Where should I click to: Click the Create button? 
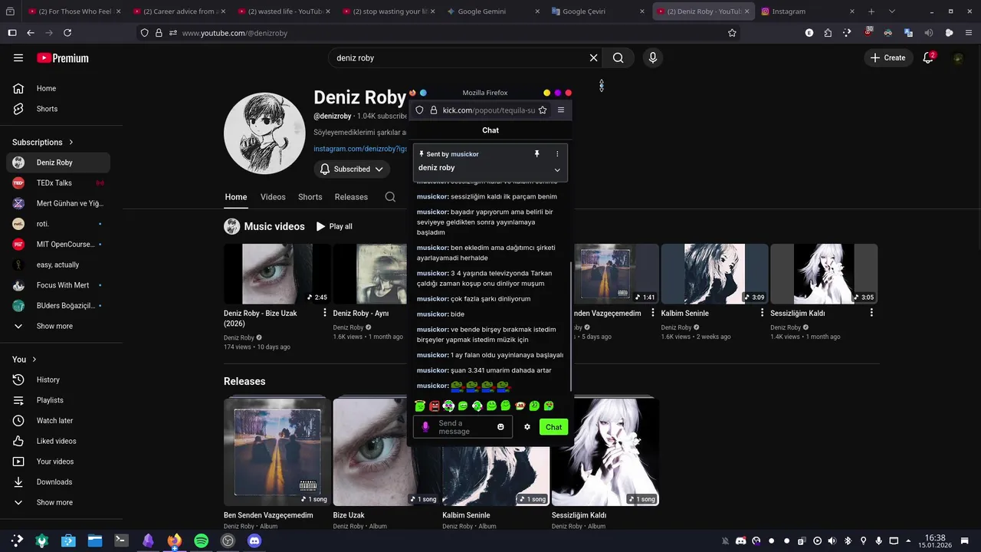point(888,58)
